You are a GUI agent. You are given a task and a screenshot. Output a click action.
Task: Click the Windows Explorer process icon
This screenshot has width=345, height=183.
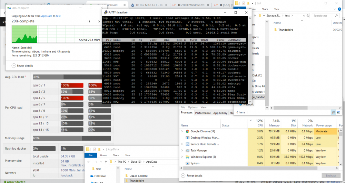click(187, 157)
